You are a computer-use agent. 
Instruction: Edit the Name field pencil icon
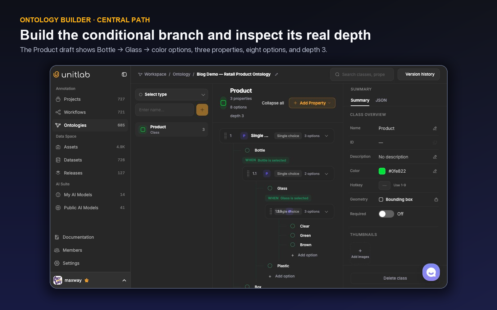(x=435, y=128)
